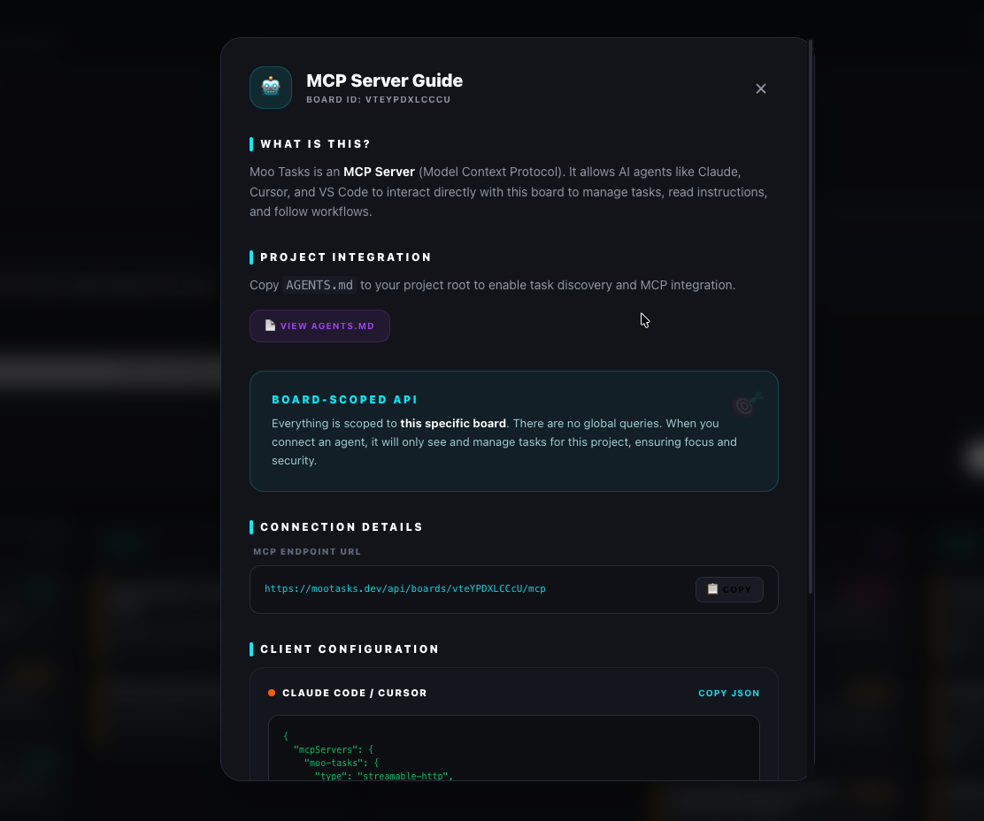Click the COPY JSON link
Screen dimensions: 984x821
[729, 693]
